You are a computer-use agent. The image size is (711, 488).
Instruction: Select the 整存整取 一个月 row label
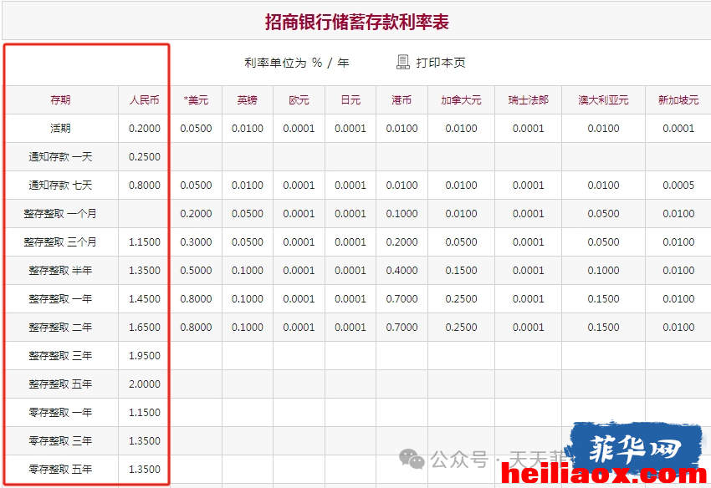click(60, 213)
